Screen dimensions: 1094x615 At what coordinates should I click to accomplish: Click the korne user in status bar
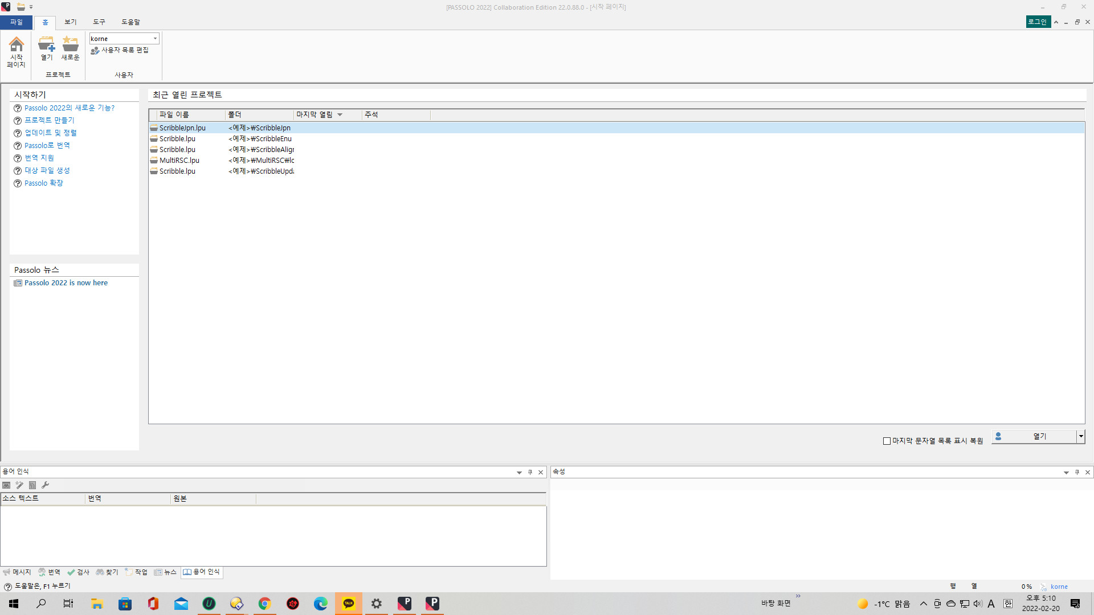(1059, 587)
